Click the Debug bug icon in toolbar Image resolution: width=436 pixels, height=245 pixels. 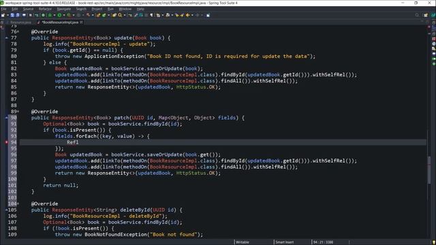[50, 15]
